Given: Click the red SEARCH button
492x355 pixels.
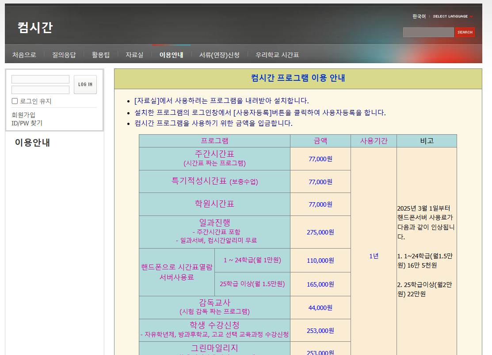Looking at the screenshot, I should (465, 32).
